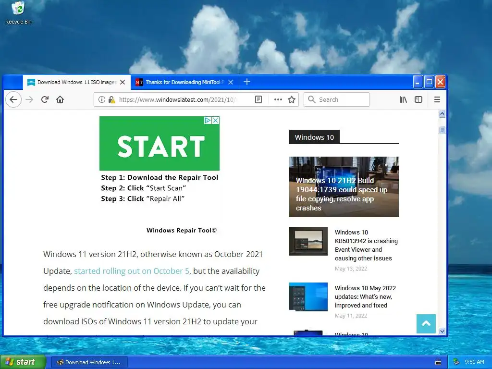Open Download Windows taskbar button
The height and width of the screenshot is (369, 492).
coord(89,362)
